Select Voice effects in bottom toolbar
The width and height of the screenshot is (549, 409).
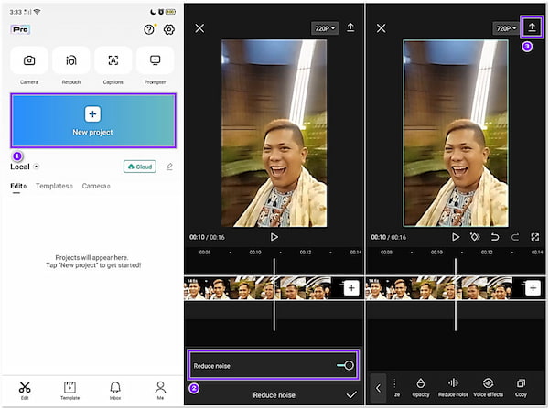488,386
